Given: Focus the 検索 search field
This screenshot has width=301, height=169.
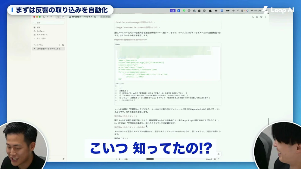Looking at the screenshot, I should click(48, 23).
